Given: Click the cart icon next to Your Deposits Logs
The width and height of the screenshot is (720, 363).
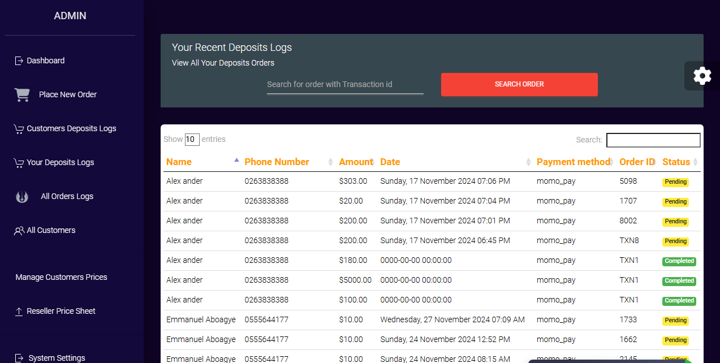Looking at the screenshot, I should (x=19, y=163).
